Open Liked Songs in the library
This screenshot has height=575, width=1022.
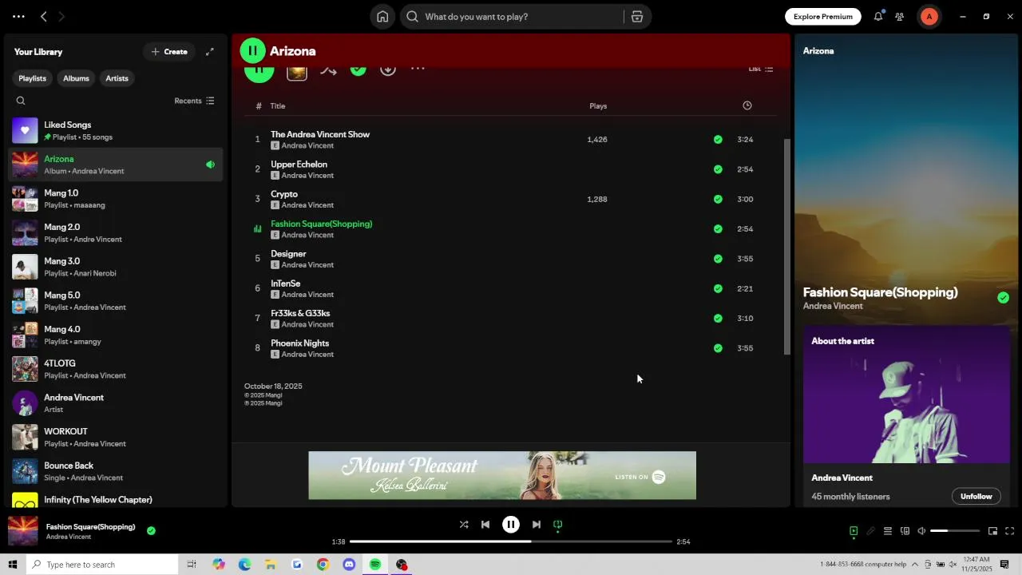(116, 131)
